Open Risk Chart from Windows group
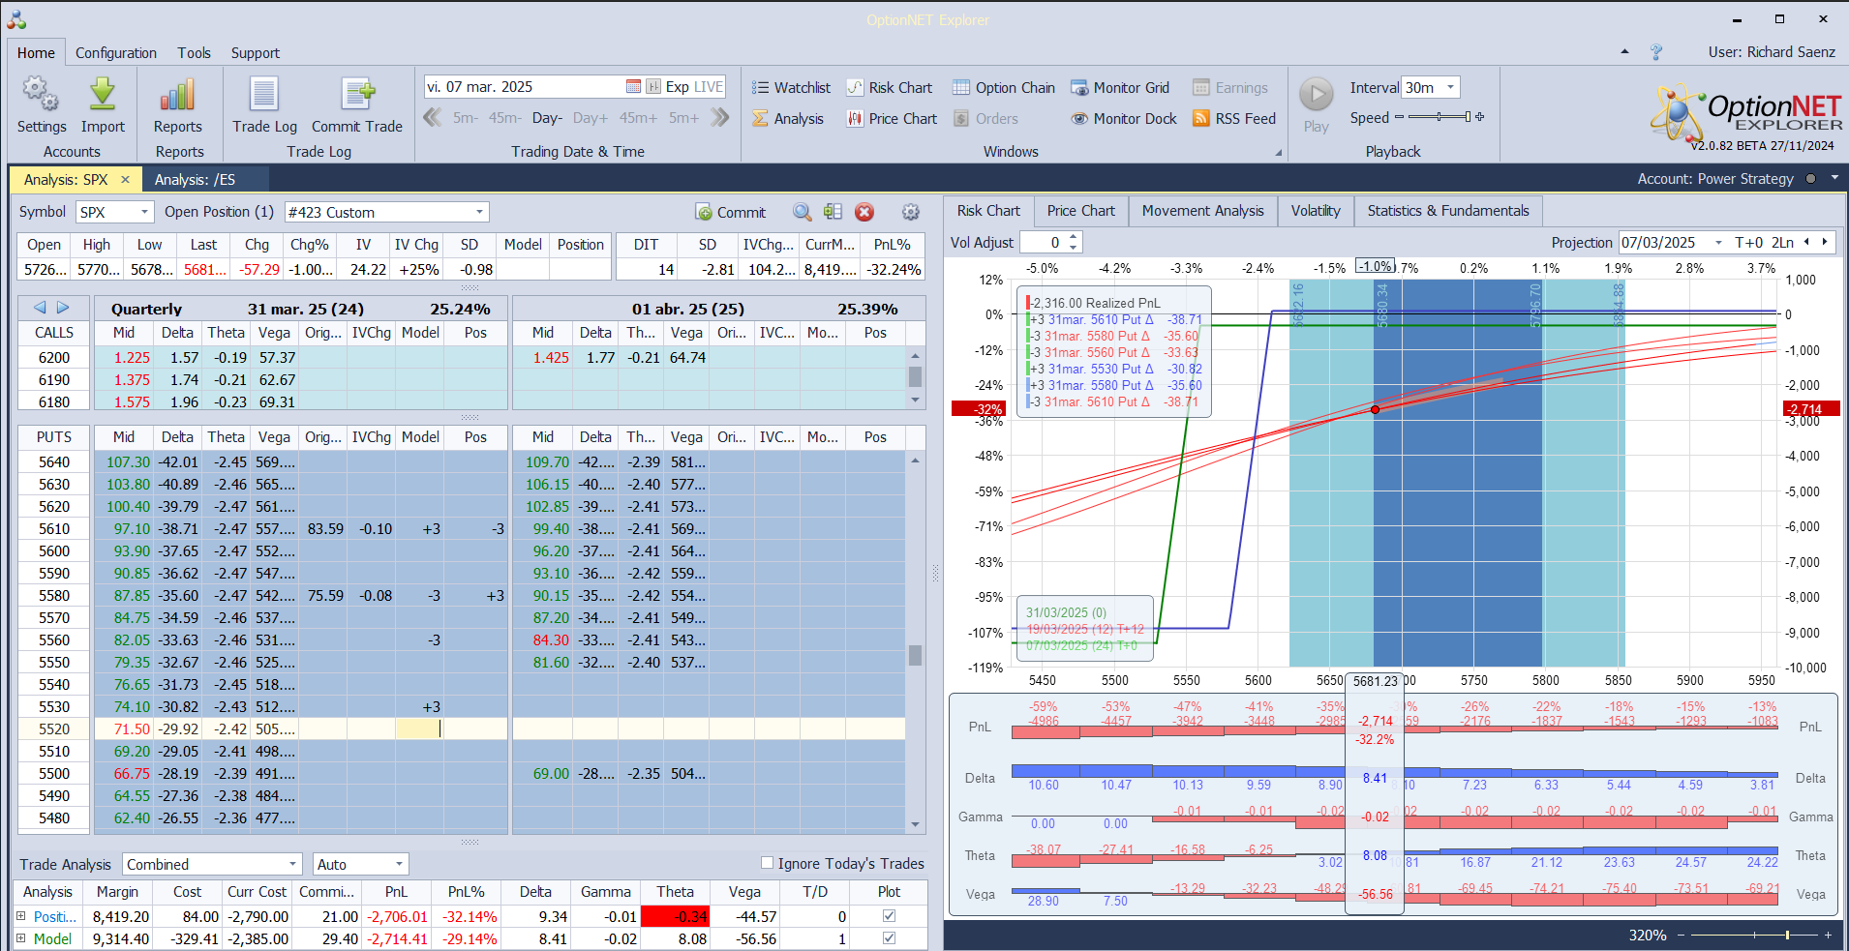This screenshot has height=951, width=1849. point(890,87)
